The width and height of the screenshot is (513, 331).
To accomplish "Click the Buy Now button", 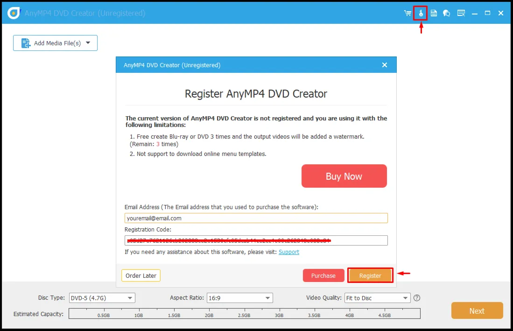I will [x=344, y=176].
